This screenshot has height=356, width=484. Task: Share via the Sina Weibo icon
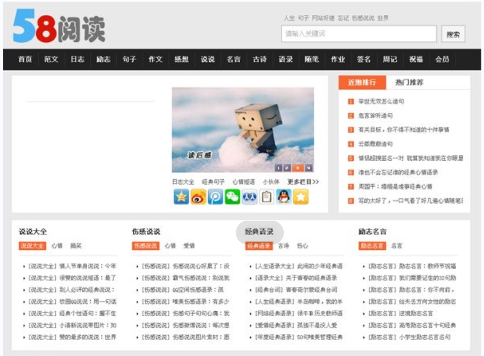[199, 197]
